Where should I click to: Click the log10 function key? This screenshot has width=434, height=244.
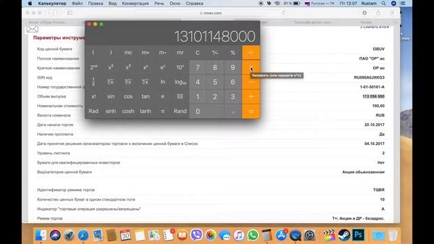point(180,82)
